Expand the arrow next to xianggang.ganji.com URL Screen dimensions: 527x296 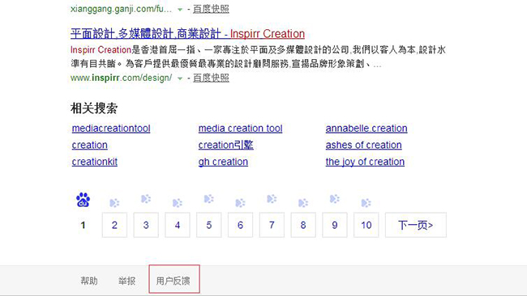(x=180, y=10)
